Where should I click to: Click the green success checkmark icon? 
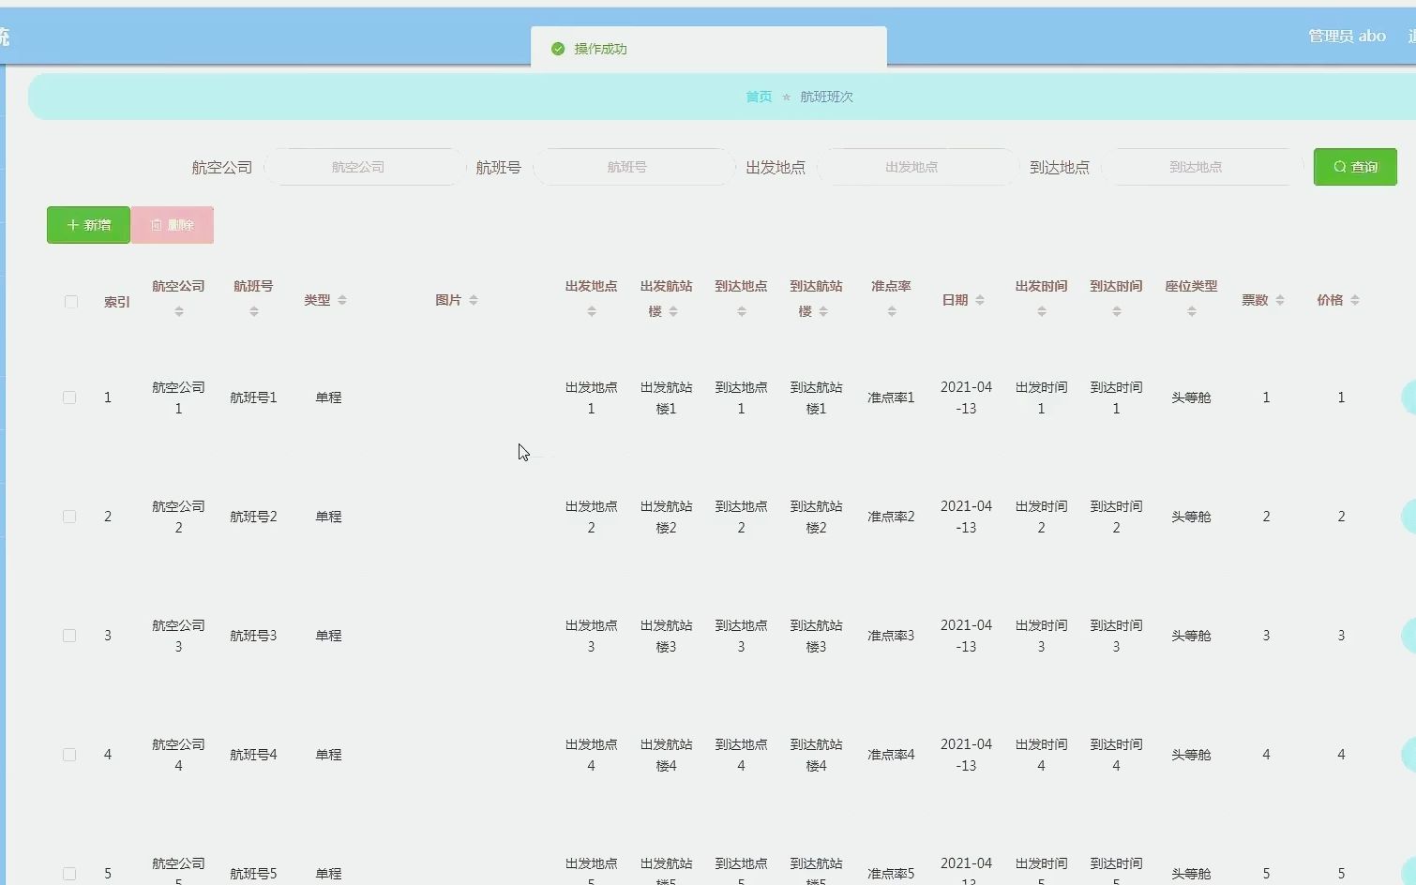pos(558,49)
